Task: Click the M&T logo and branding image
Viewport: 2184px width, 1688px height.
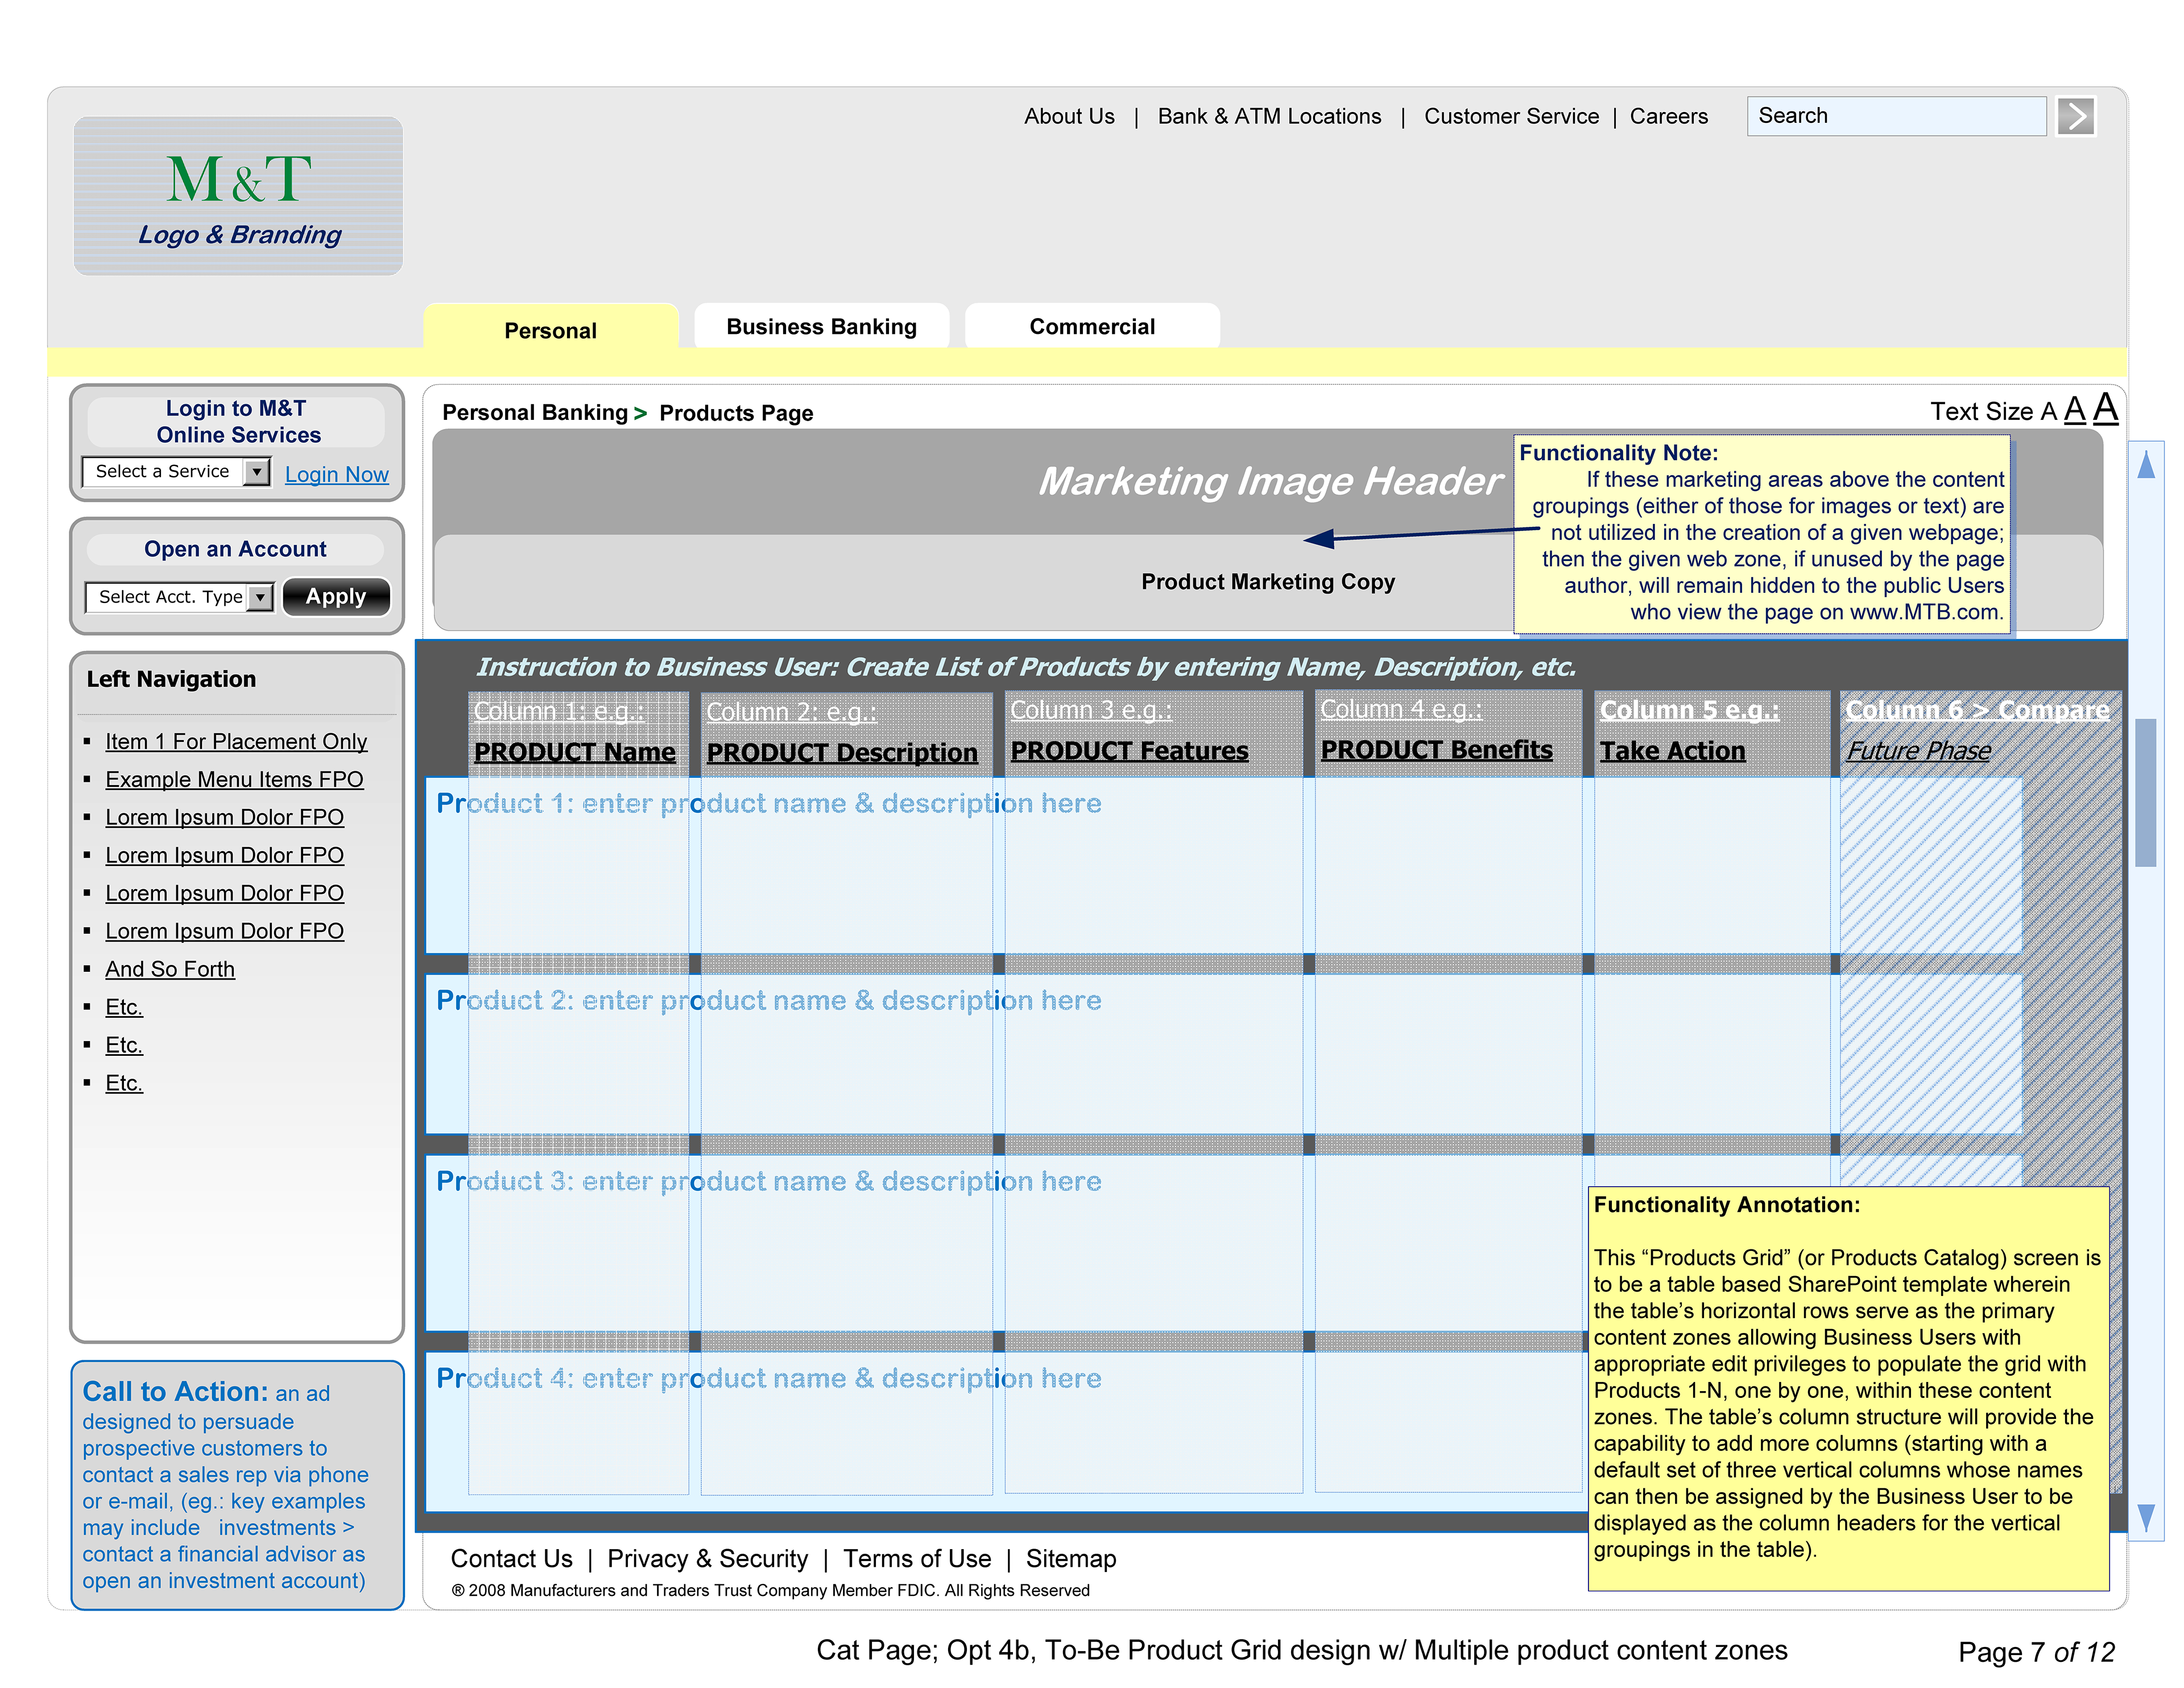Action: [238, 196]
